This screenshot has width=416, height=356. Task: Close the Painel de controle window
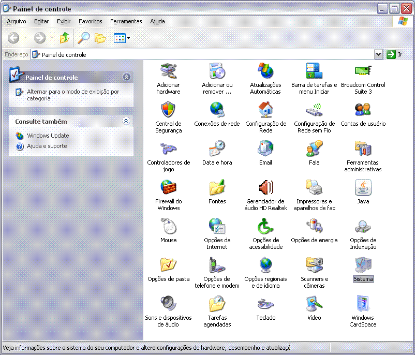pos(407,9)
